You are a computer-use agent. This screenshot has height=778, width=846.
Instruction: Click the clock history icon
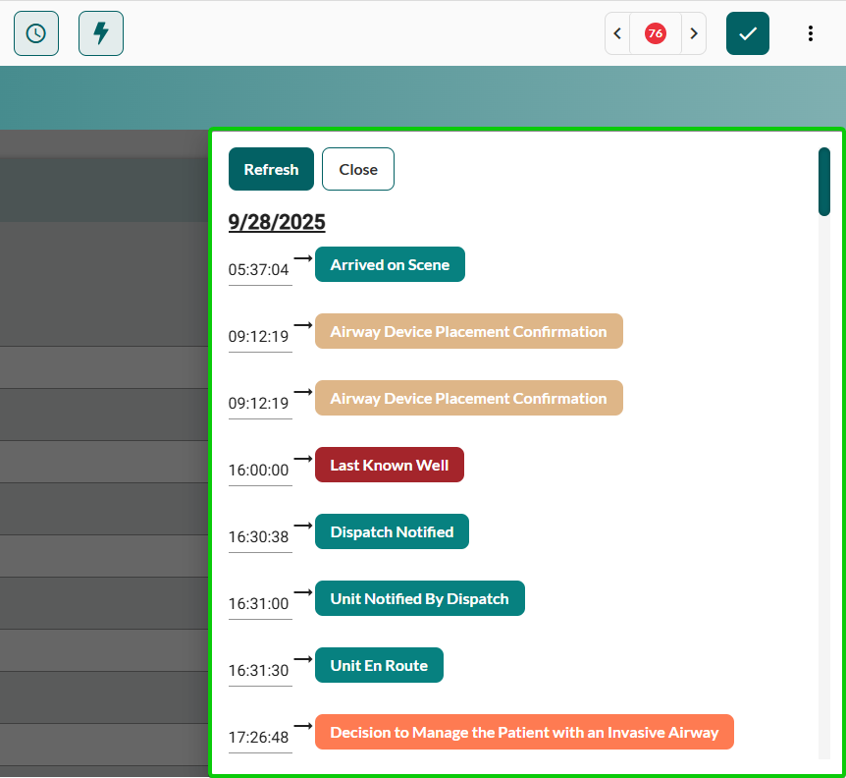(35, 32)
